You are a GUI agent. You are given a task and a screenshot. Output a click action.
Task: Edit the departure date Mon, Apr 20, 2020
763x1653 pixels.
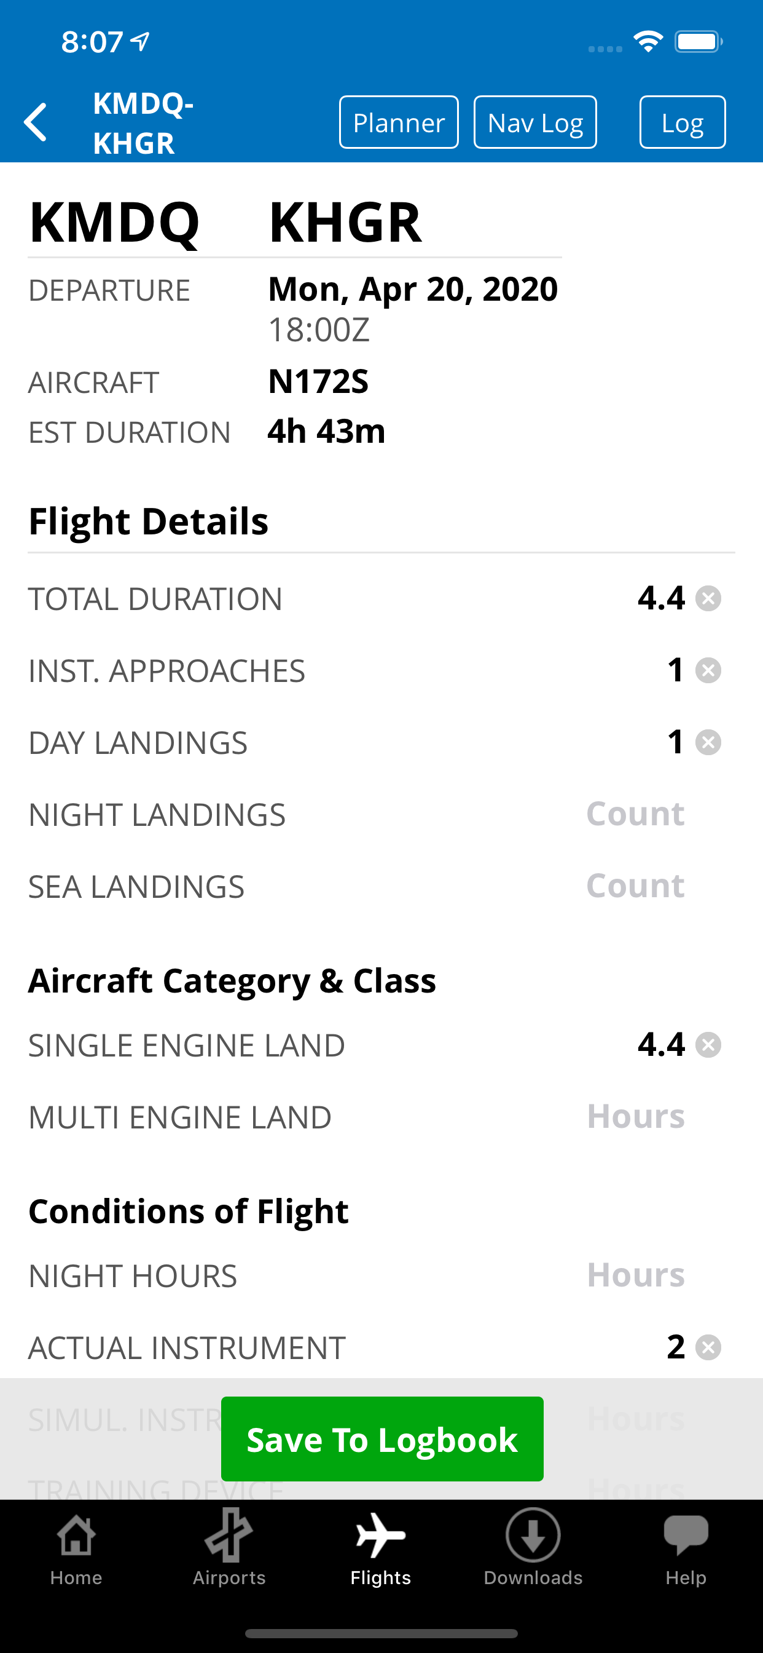413,290
